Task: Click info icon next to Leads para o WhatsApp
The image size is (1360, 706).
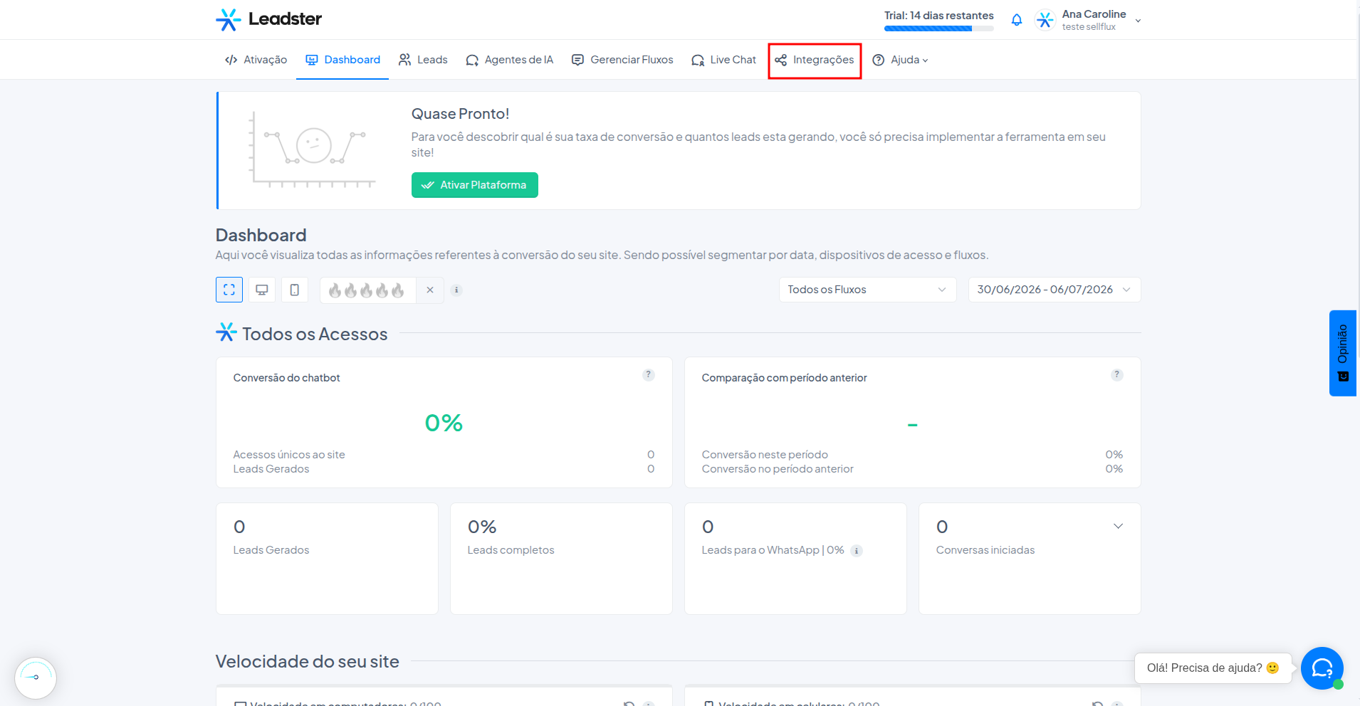Action: click(857, 551)
